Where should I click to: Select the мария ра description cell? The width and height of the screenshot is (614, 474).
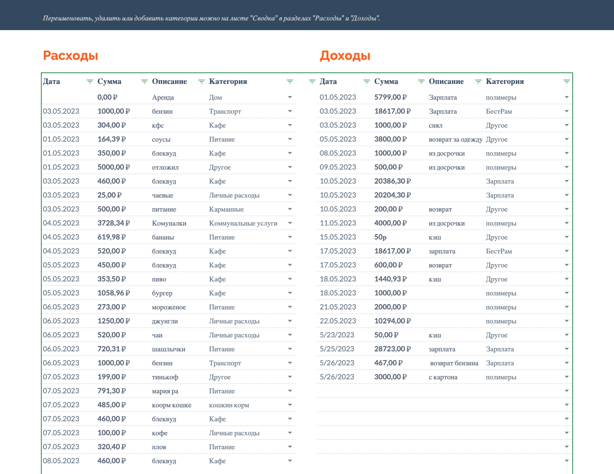[165, 391]
